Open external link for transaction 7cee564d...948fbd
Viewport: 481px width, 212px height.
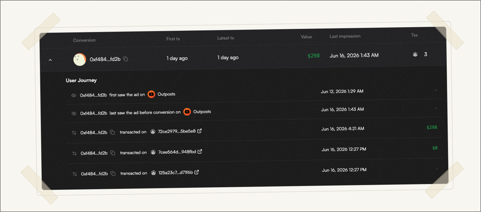pyautogui.click(x=200, y=151)
